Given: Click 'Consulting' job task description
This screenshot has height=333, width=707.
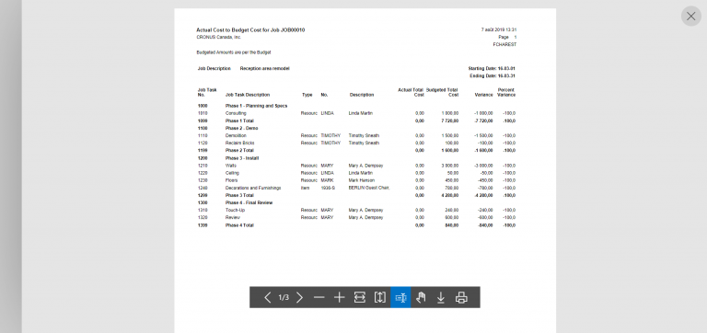Looking at the screenshot, I should (236, 113).
